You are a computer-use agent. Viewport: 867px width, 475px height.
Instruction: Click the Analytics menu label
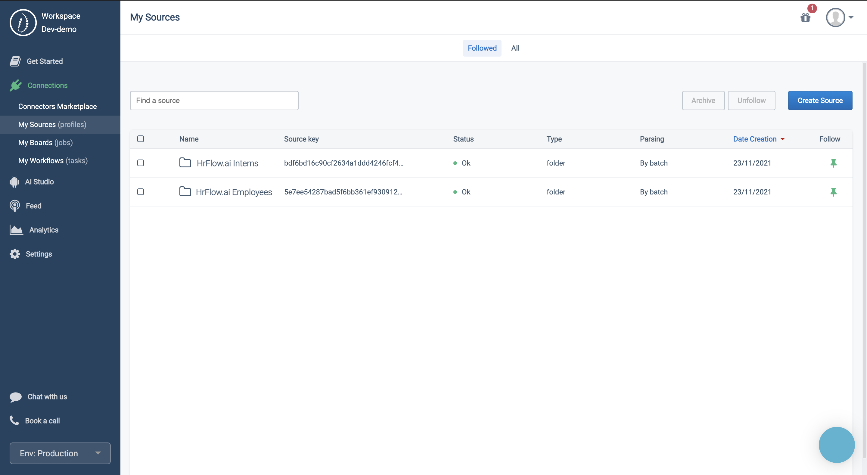(x=44, y=230)
